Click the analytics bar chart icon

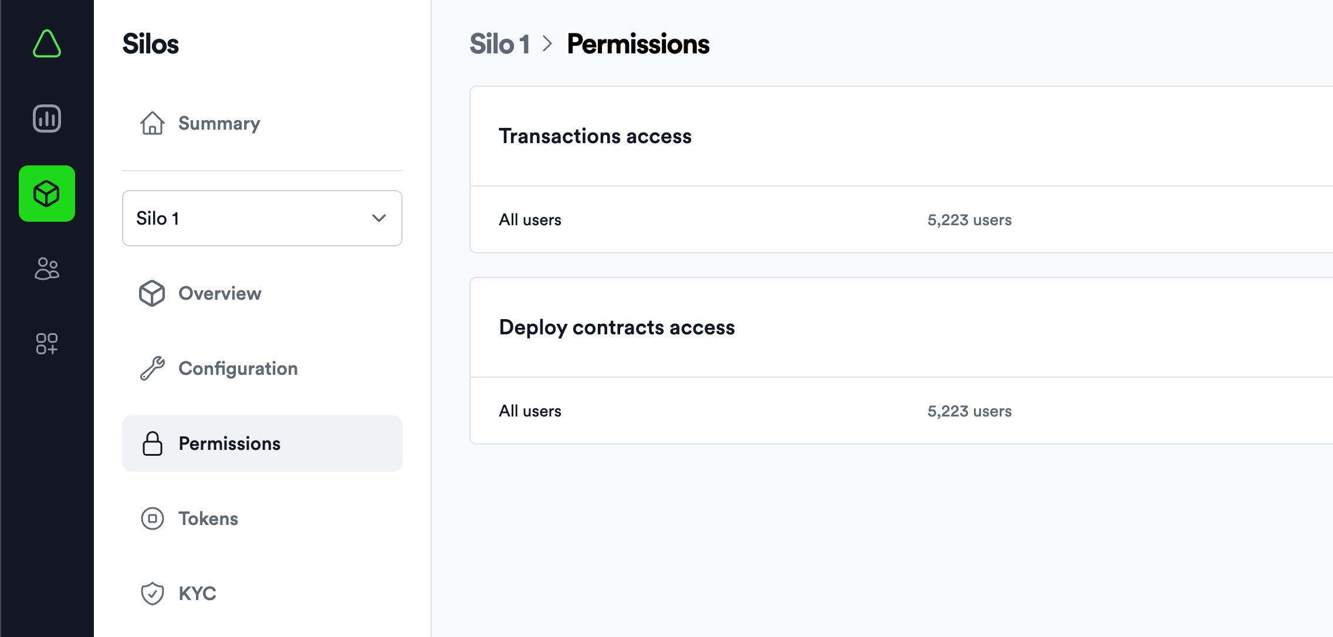[48, 118]
